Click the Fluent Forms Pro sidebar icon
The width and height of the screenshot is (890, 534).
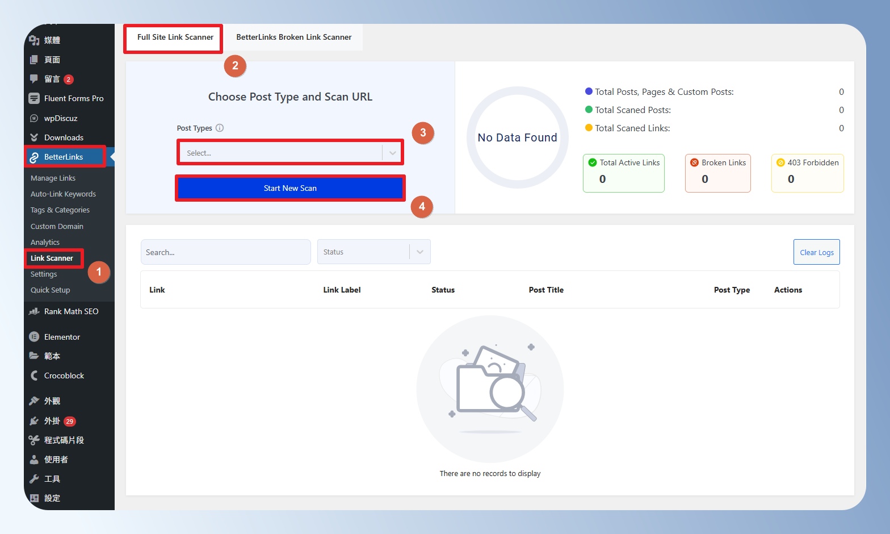(34, 98)
